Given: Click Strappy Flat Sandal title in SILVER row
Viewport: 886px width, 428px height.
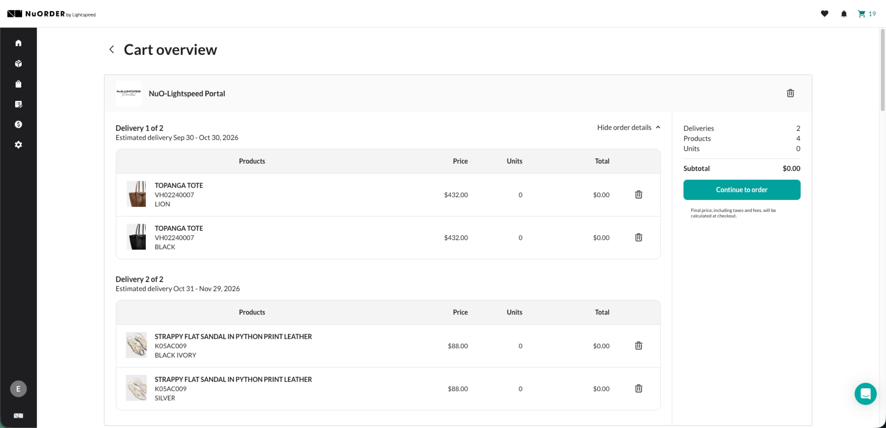Looking at the screenshot, I should pos(233,379).
